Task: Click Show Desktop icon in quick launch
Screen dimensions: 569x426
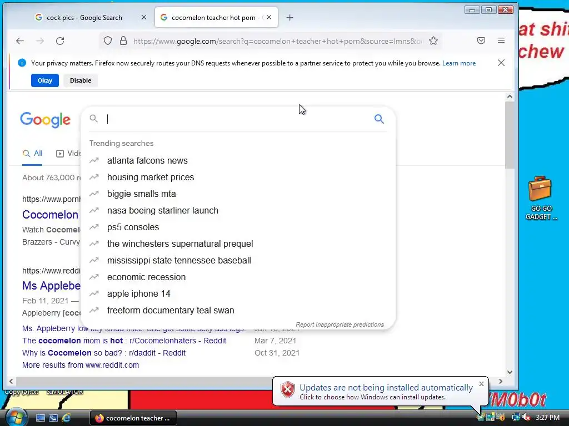Action: (40, 418)
